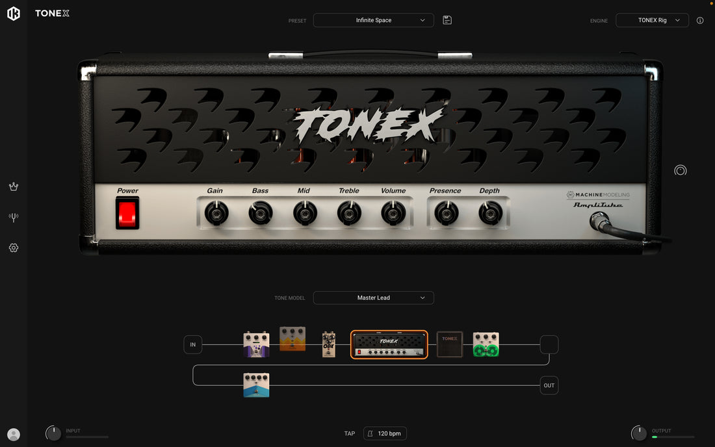Click the OUTPUT level knob
The image size is (715, 447).
click(639, 433)
